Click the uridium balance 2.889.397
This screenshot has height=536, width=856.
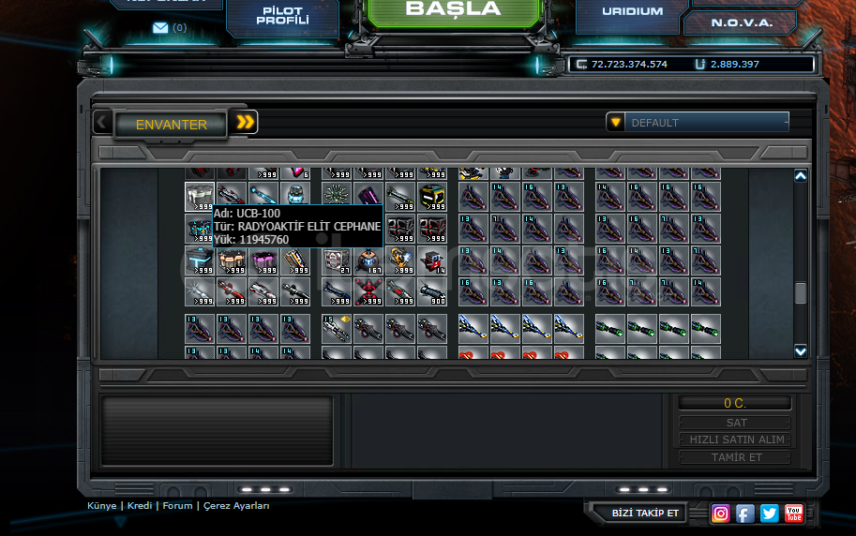(x=734, y=64)
